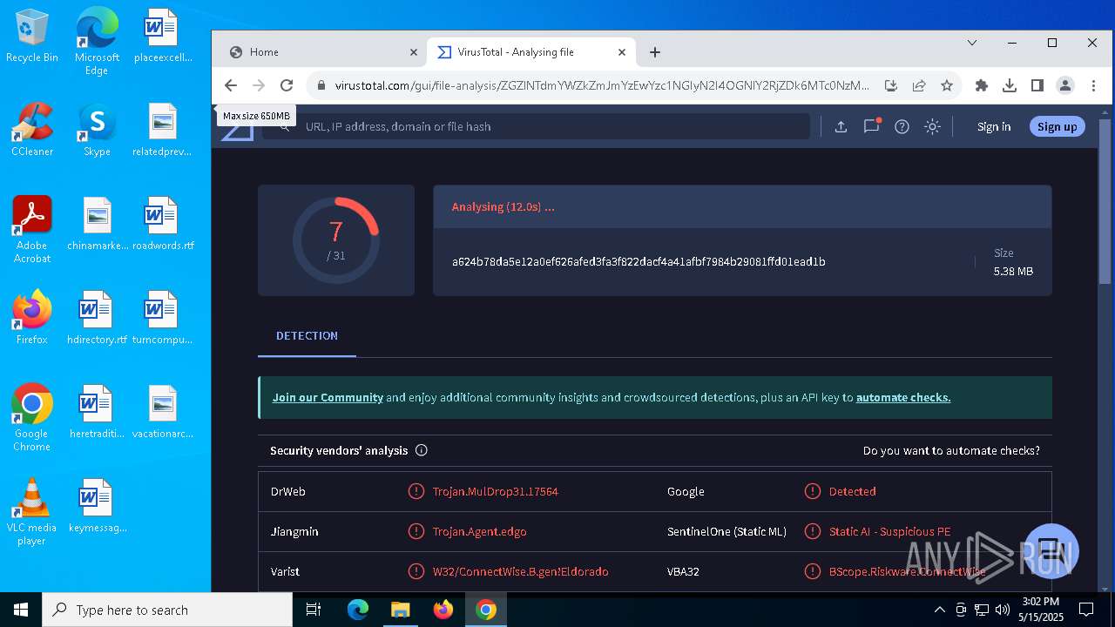Click the VirusTotal upload file icon
The image size is (1115, 627).
(841, 126)
